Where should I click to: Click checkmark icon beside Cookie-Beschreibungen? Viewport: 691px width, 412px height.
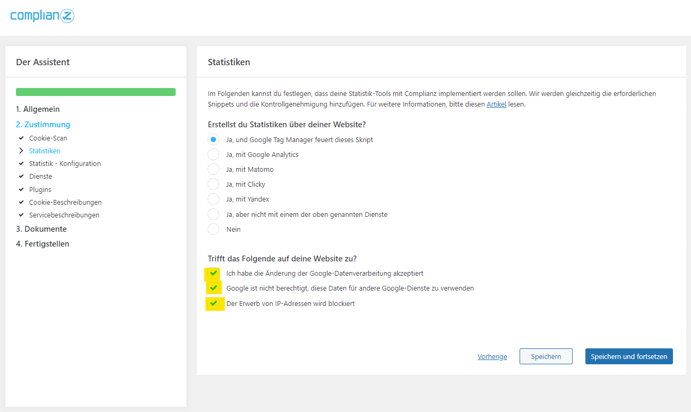(x=21, y=202)
